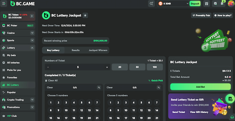Click the Send Ticket button
Image resolution: width=235 pixels, height=121 pixels.
(179, 112)
